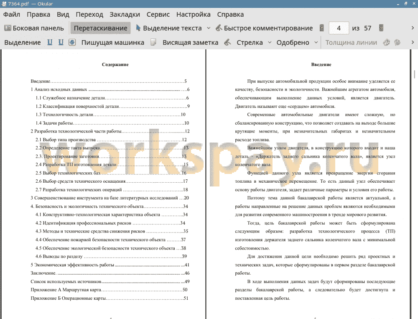Click the Okular app icon in title bar

click(x=4, y=4)
